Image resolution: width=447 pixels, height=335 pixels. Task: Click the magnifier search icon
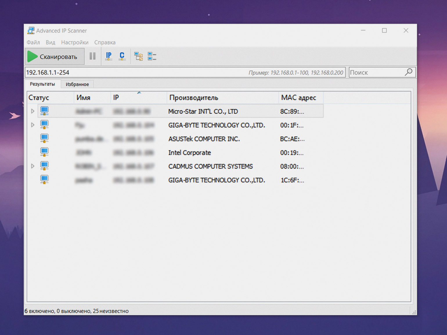tap(409, 72)
